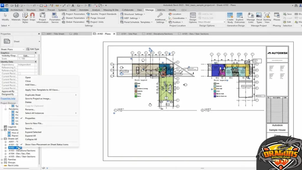
Task: Open the Architecture ribbon tab
Action: tap(17, 10)
